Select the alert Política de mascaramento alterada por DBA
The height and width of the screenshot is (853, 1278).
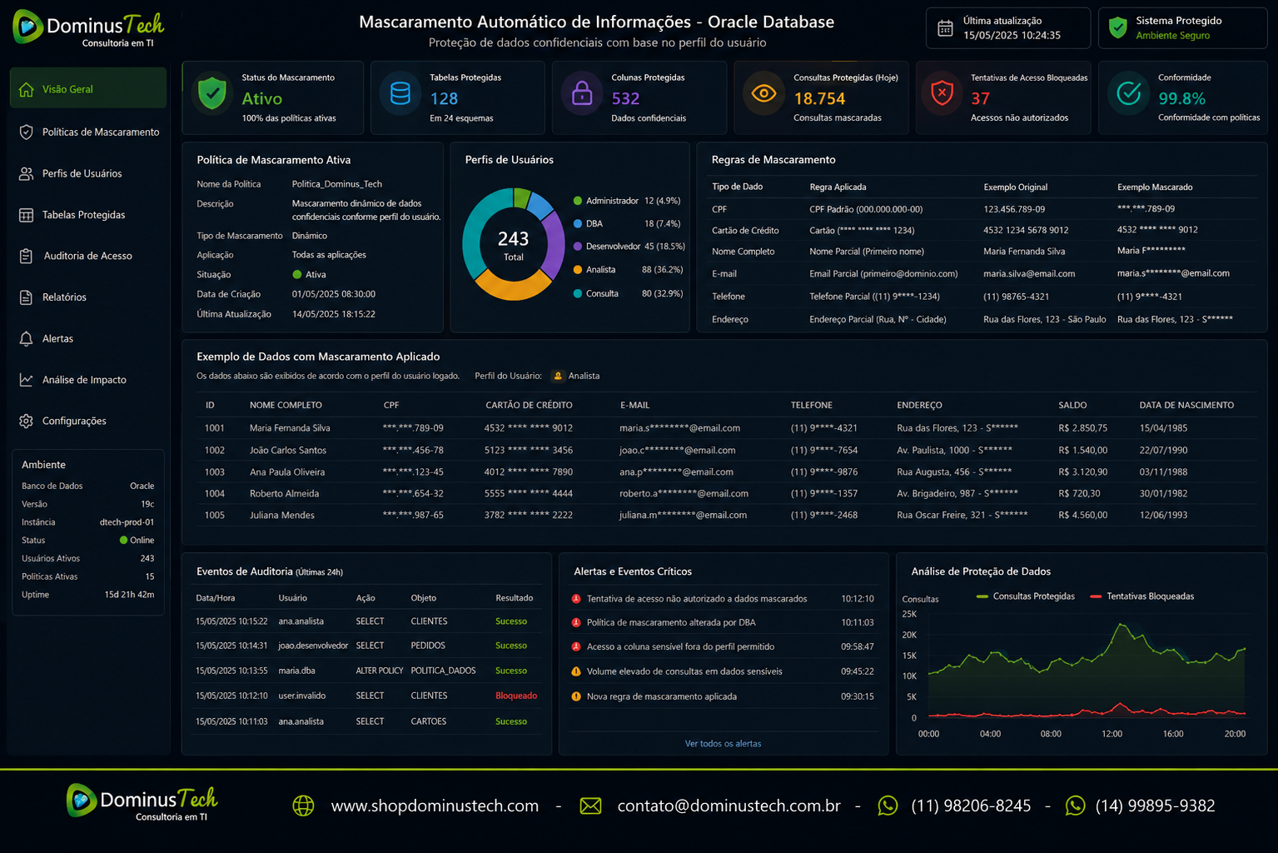(723, 622)
